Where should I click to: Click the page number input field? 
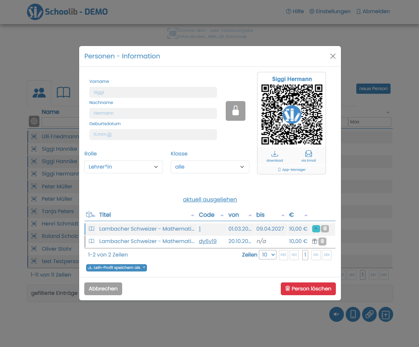[305, 255]
